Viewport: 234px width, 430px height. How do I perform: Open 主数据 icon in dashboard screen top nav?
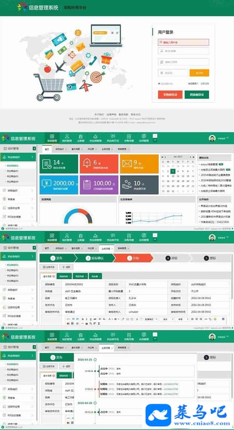[x=81, y=136]
